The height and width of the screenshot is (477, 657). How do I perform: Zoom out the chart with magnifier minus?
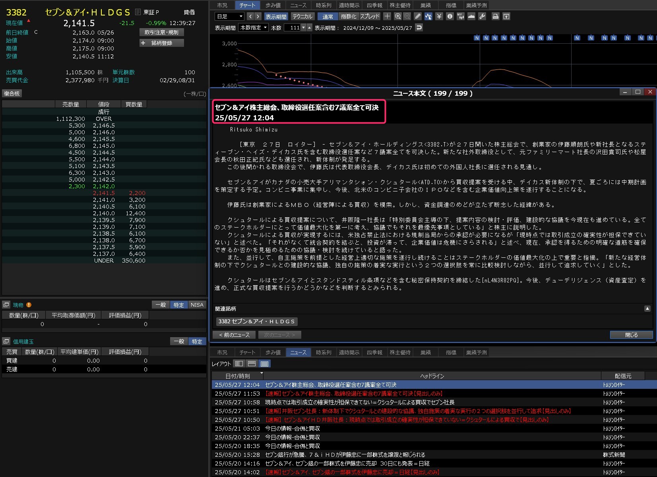coord(407,16)
